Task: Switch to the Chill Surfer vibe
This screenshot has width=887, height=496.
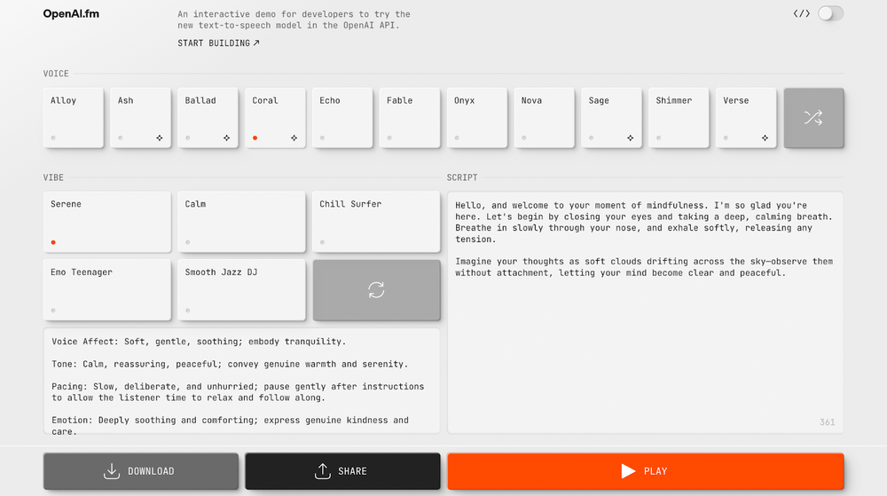Action: [x=376, y=222]
